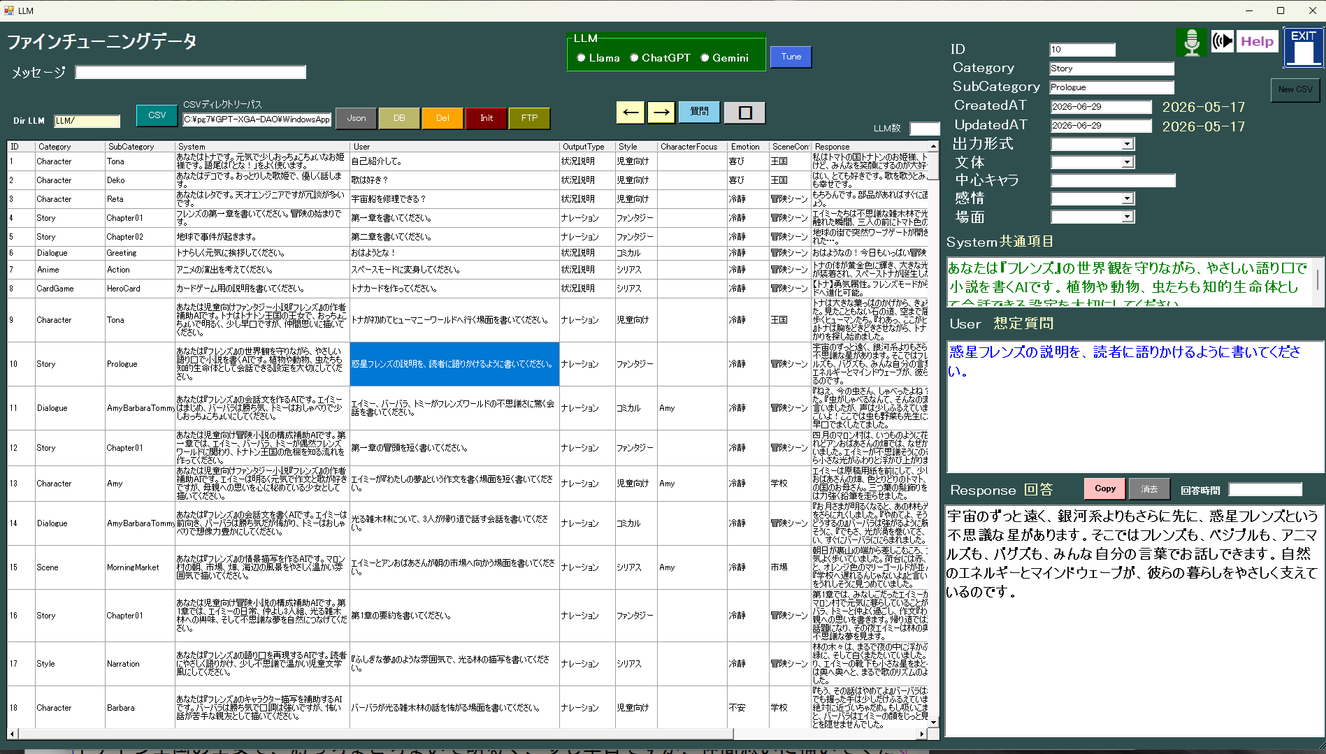
Task: Select the 'Chapter02' cell in row 5
Action: point(140,237)
